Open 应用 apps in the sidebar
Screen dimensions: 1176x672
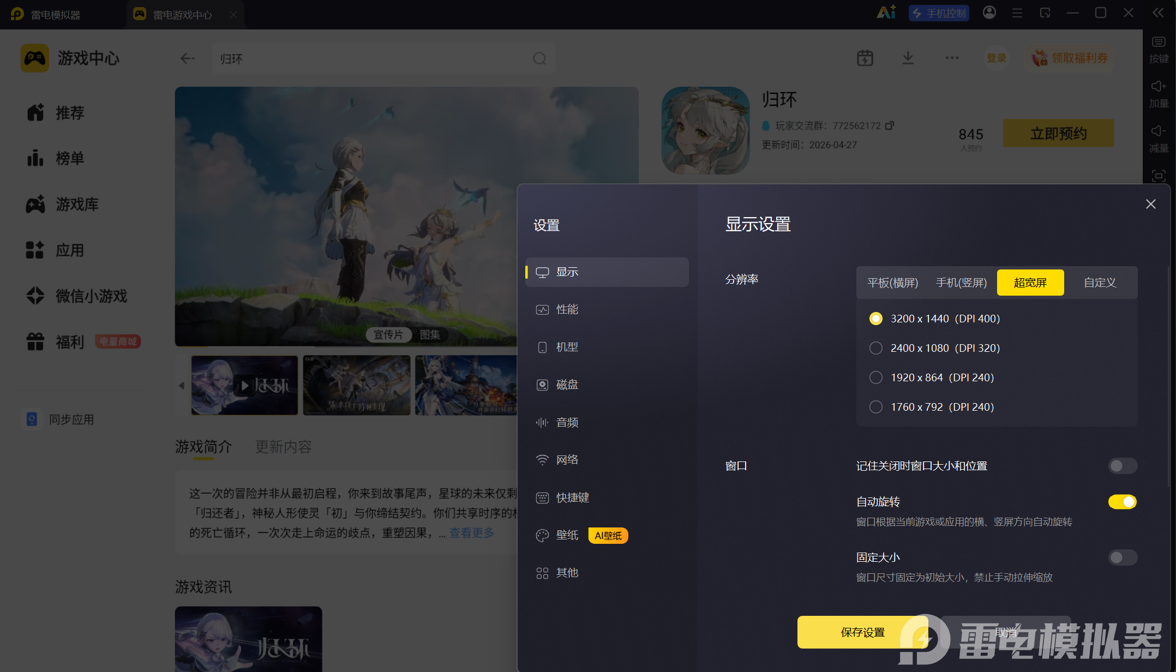[x=56, y=250]
